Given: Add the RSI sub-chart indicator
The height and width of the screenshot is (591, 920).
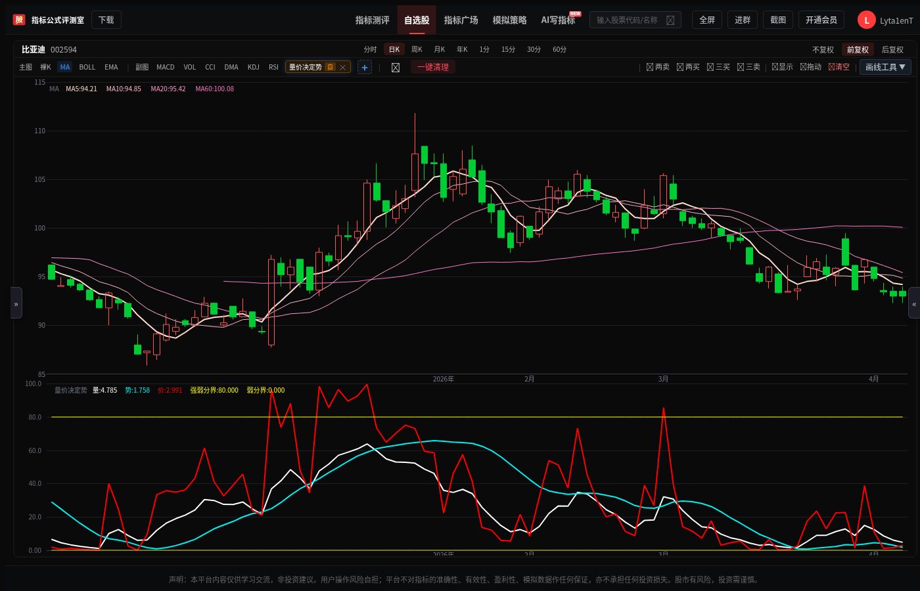Looking at the screenshot, I should pyautogui.click(x=274, y=67).
